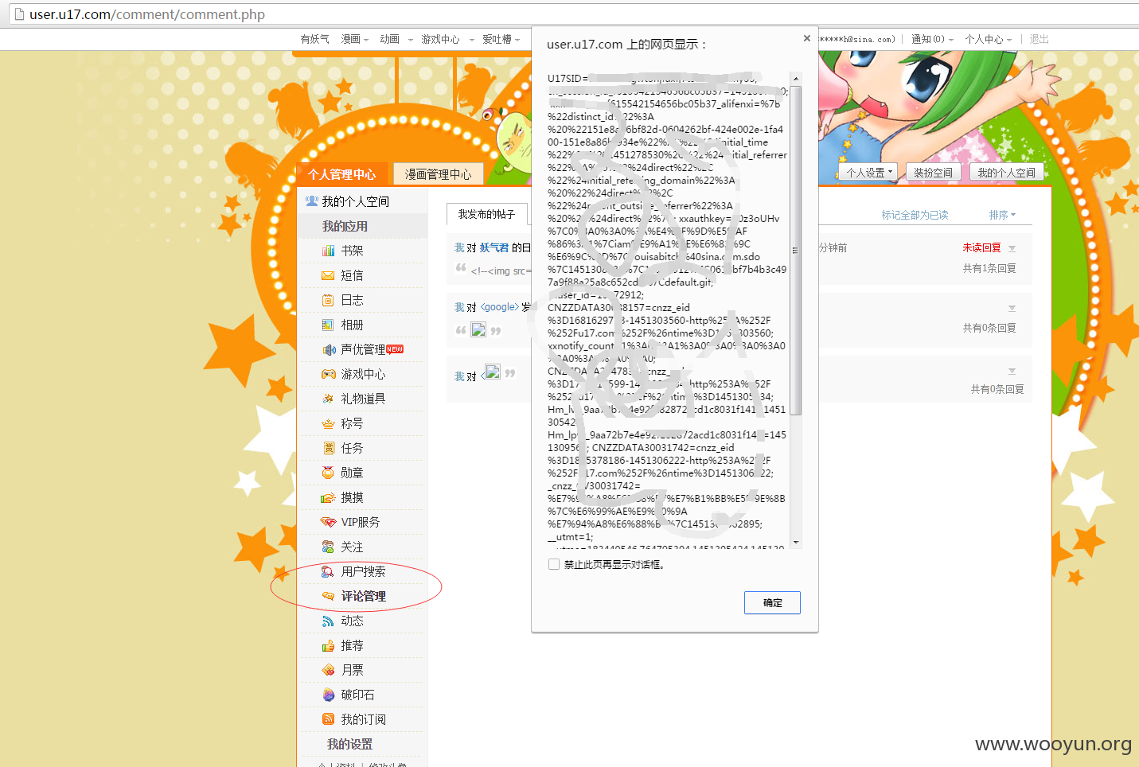Viewport: 1139px width, 767px height.
Task: Open 妖气君 user link
Action: (494, 247)
